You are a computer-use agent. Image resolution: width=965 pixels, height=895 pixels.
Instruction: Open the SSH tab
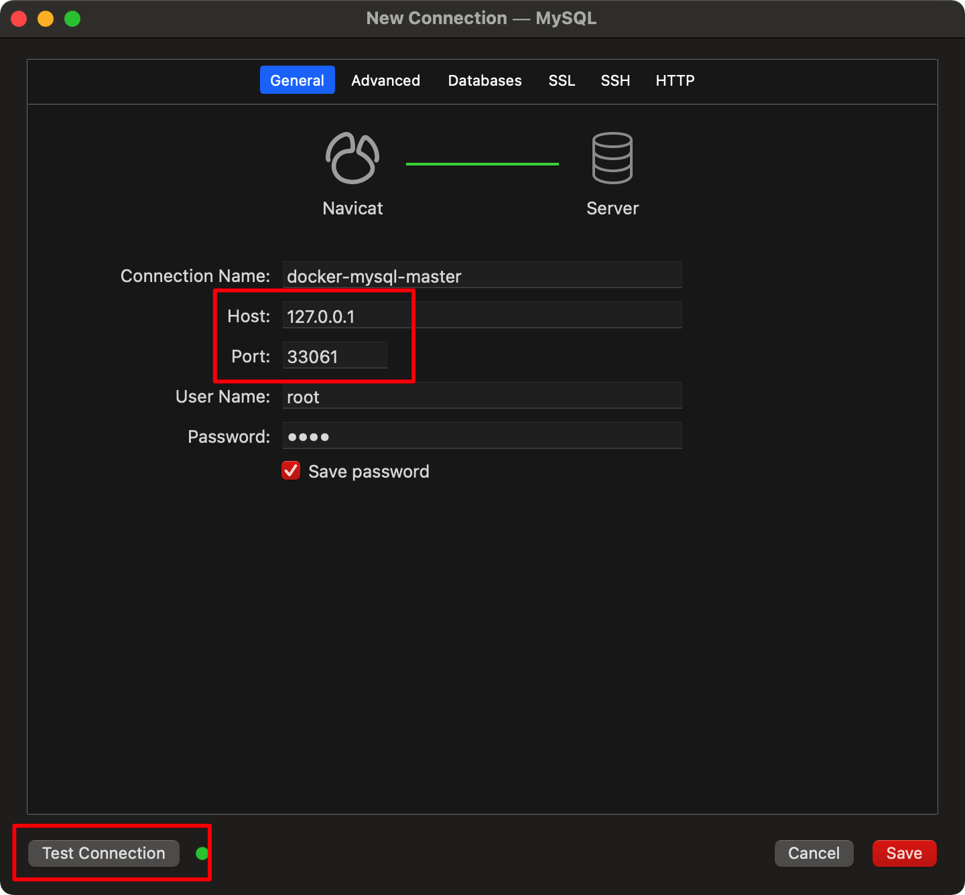coord(615,80)
